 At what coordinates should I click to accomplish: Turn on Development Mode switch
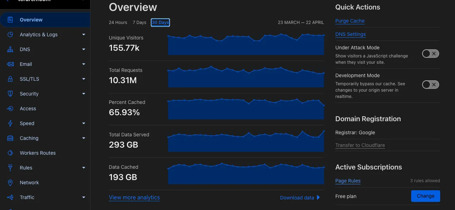[431, 85]
